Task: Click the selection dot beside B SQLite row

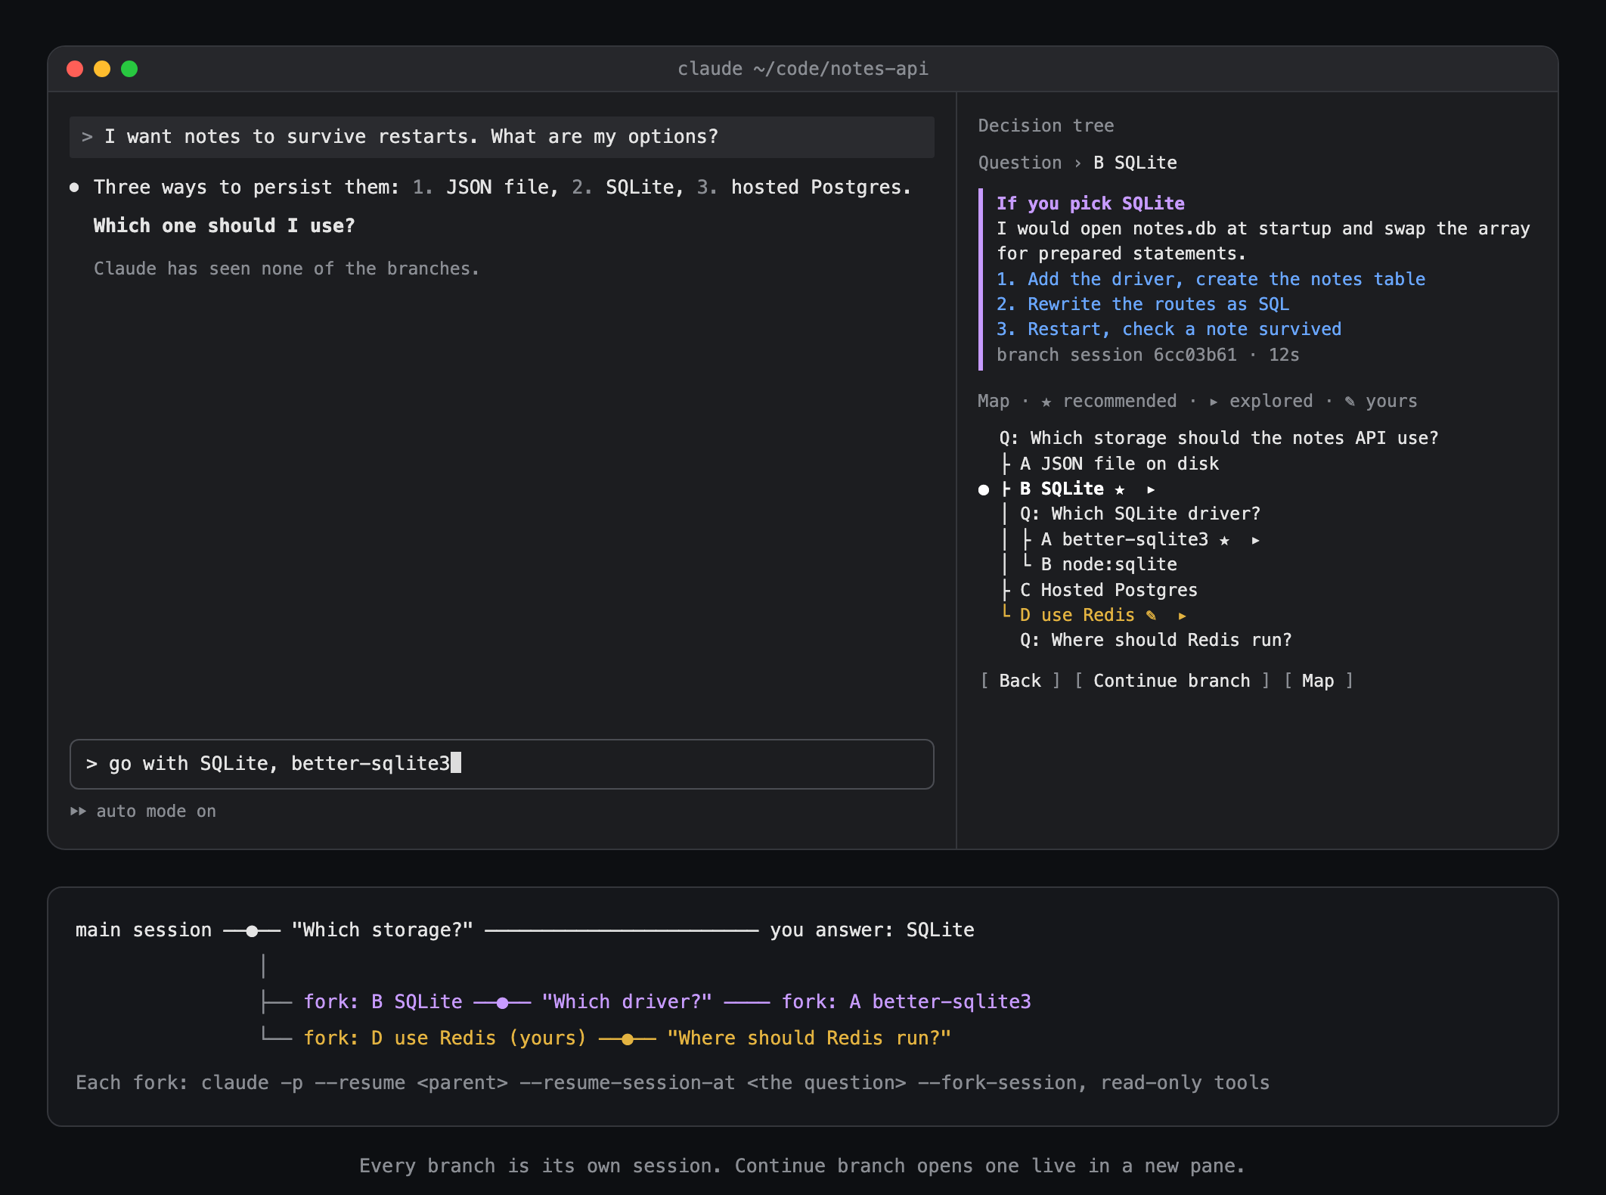Action: coord(984,490)
